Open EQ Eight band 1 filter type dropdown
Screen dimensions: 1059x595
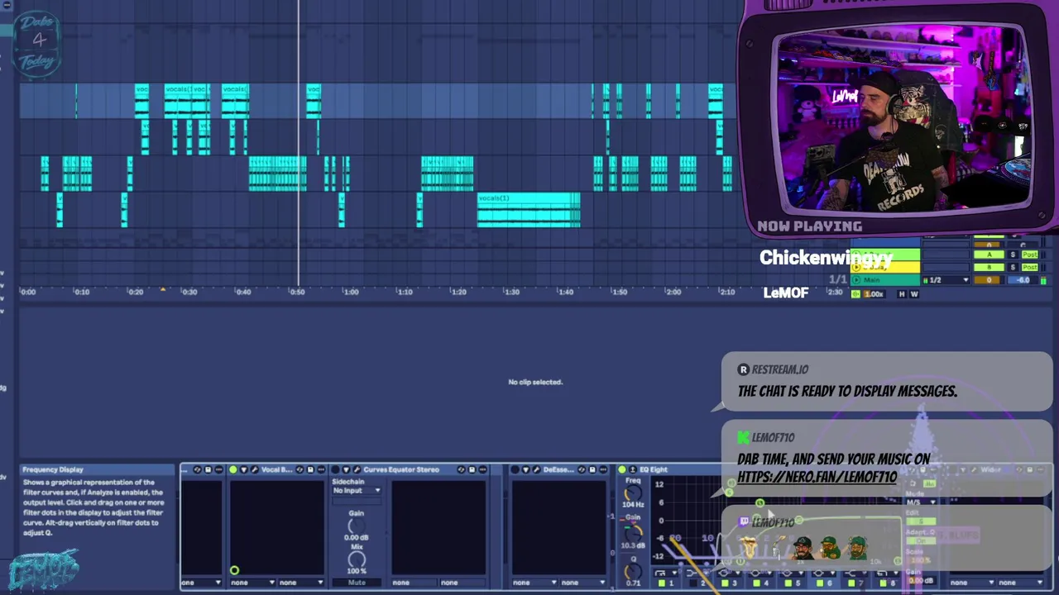click(x=666, y=573)
